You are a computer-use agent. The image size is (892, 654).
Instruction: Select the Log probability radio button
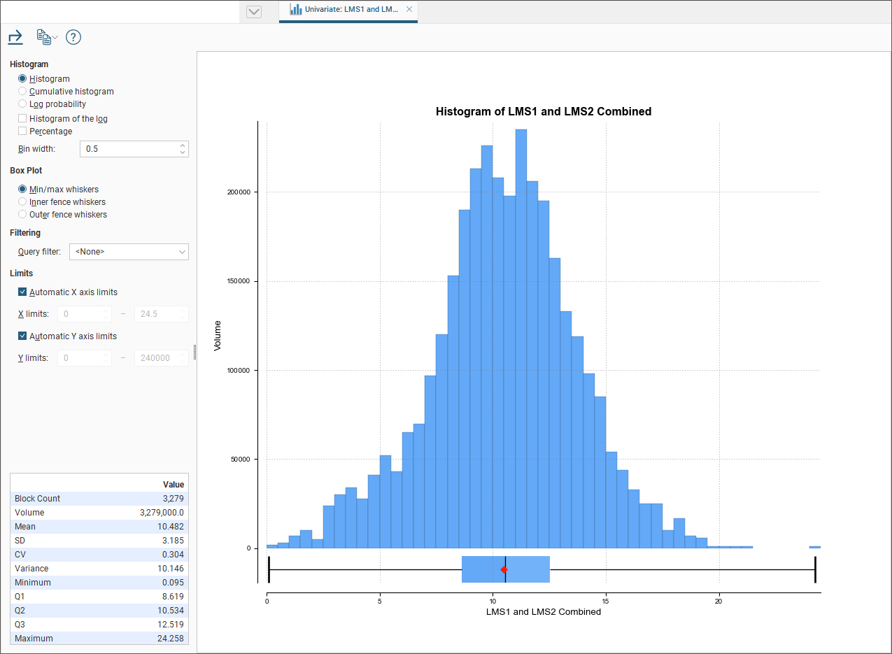(x=22, y=104)
